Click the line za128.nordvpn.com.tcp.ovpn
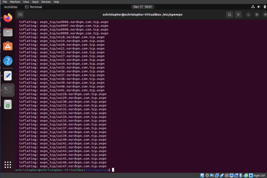This screenshot has width=267, height=178. click(x=63, y=94)
